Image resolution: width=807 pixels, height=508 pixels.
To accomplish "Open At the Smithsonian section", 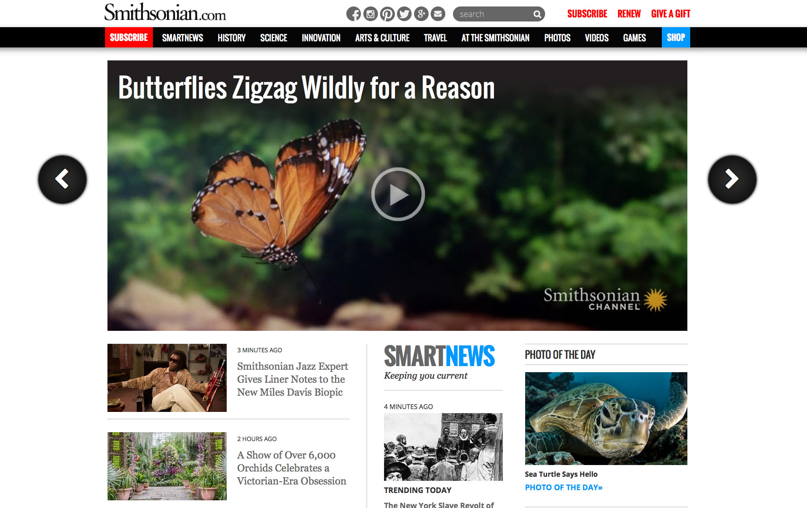I will [495, 38].
